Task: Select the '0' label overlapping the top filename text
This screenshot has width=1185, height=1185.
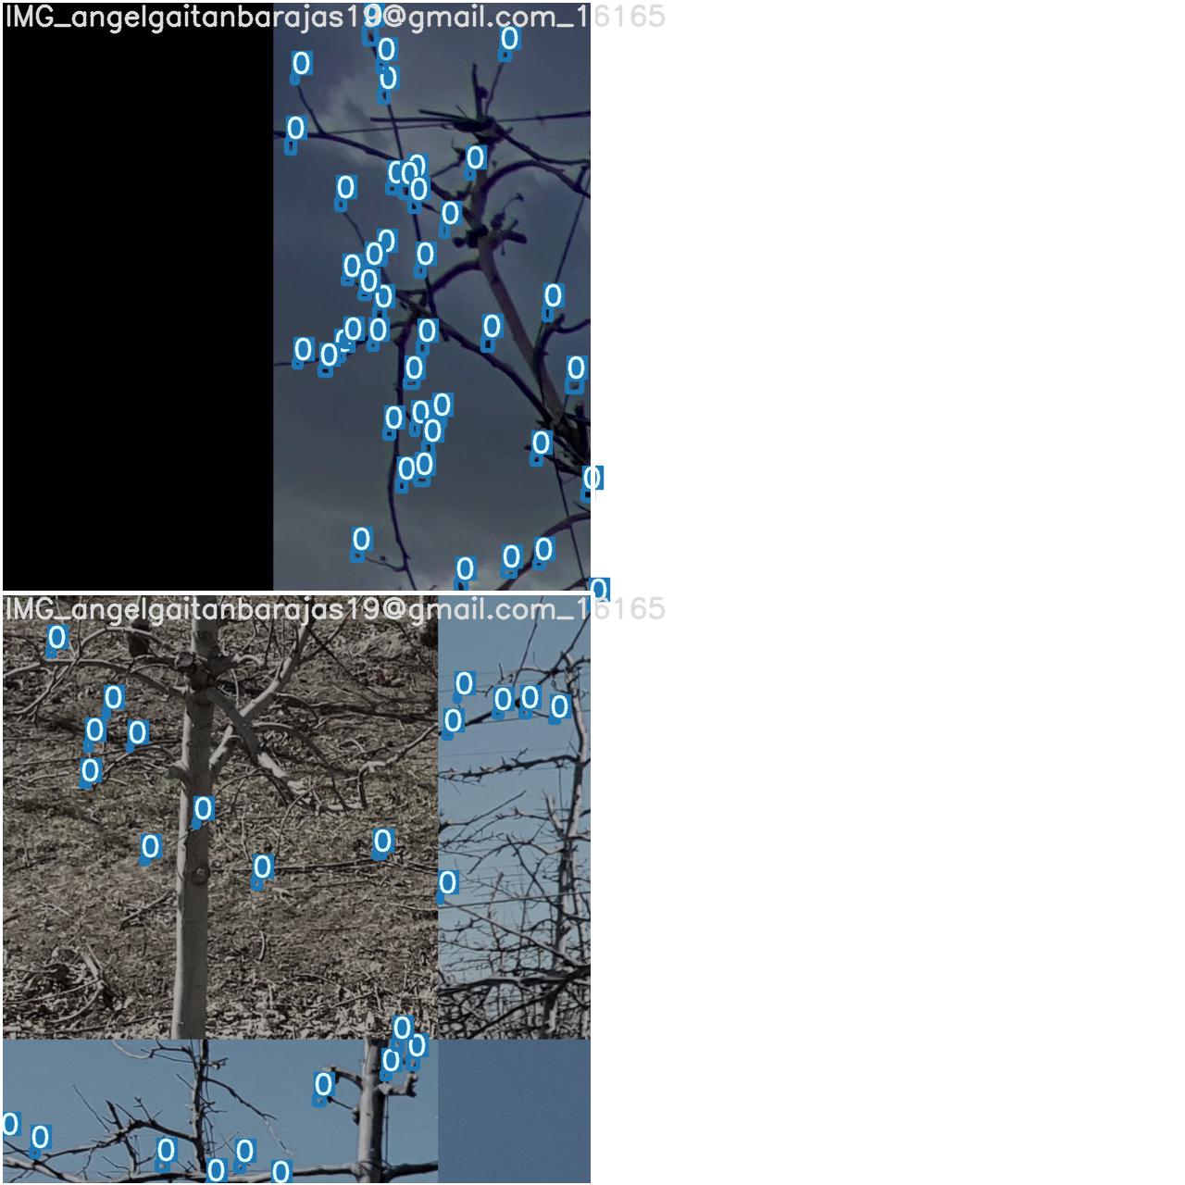Action: click(x=373, y=15)
